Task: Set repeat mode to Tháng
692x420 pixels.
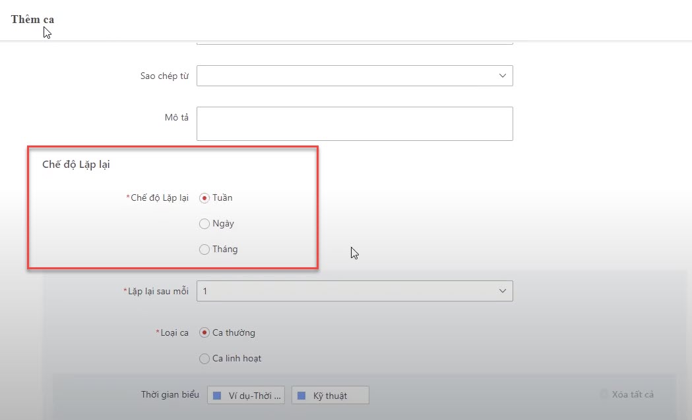Action: tap(204, 249)
